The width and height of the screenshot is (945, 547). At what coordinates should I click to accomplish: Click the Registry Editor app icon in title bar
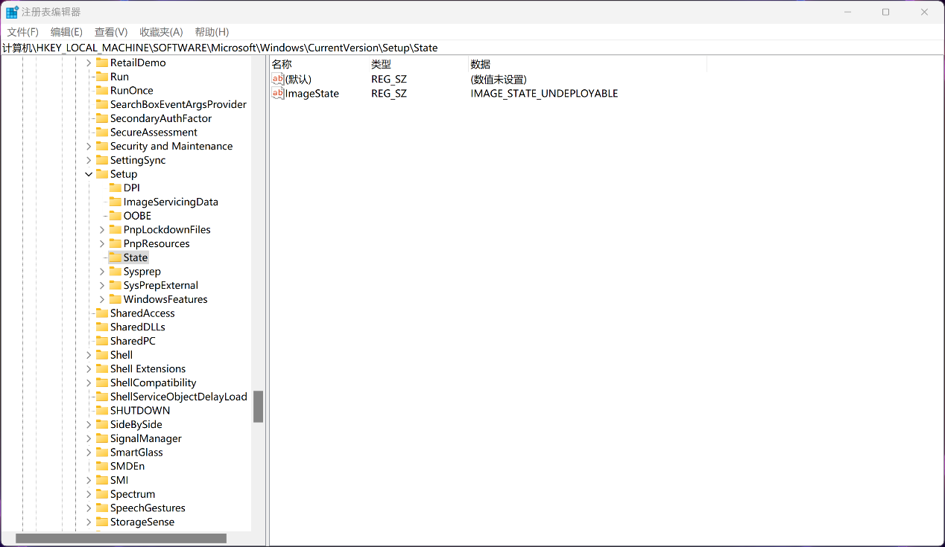click(12, 12)
